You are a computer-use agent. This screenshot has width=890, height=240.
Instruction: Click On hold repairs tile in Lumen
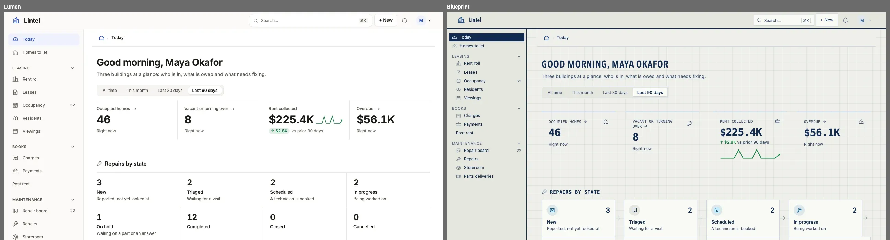138,225
